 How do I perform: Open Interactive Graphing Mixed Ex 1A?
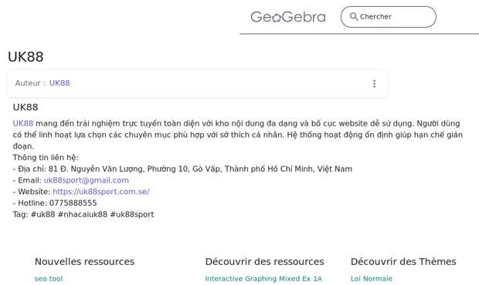(263, 279)
